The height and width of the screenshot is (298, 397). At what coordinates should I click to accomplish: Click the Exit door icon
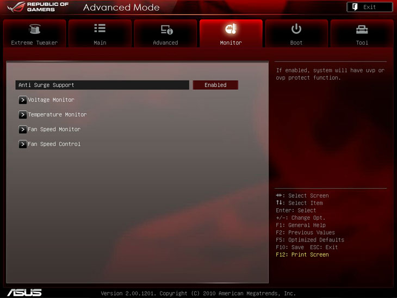coord(355,7)
